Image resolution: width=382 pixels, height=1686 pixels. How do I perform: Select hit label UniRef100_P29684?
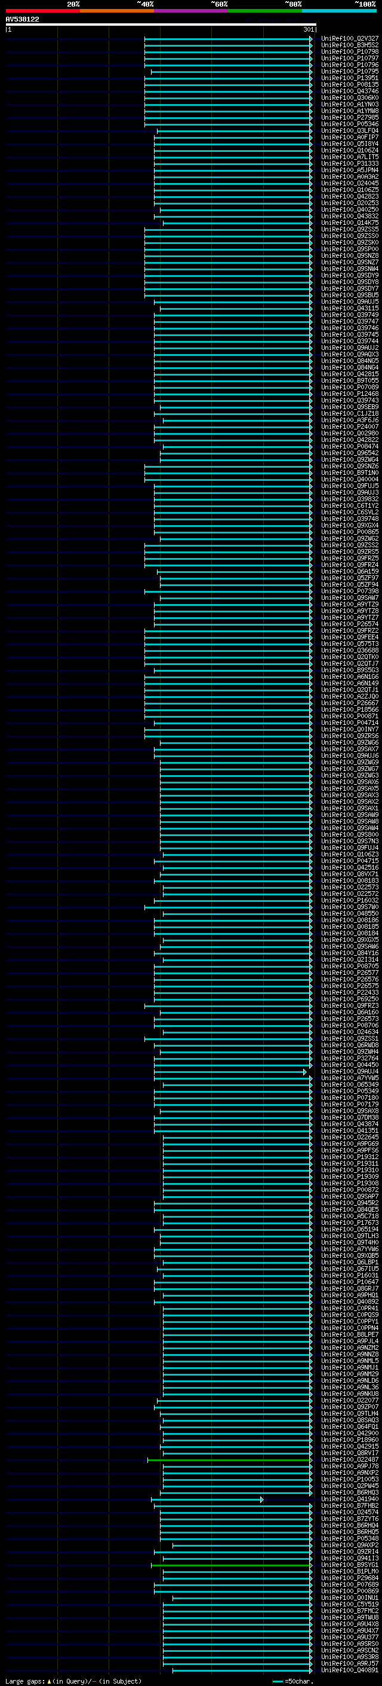click(350, 1577)
